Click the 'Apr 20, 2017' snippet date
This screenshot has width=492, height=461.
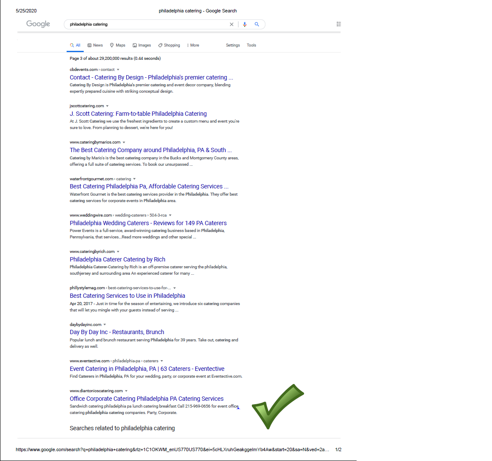pyautogui.click(x=81, y=304)
